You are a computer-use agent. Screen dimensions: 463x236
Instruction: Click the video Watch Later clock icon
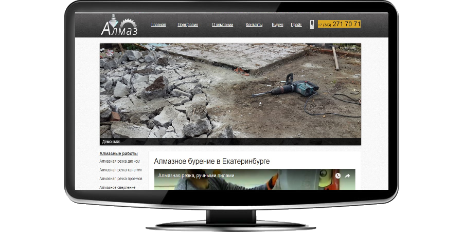click(x=337, y=175)
